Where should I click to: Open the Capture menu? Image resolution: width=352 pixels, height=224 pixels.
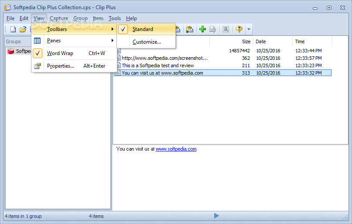tap(59, 18)
